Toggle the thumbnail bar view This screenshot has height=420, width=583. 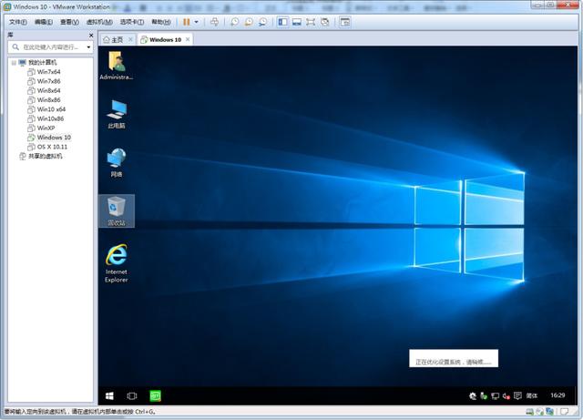pyautogui.click(x=297, y=22)
